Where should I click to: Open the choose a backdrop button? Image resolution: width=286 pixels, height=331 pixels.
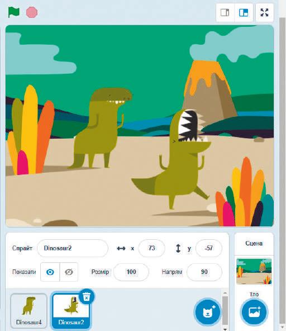click(x=254, y=312)
